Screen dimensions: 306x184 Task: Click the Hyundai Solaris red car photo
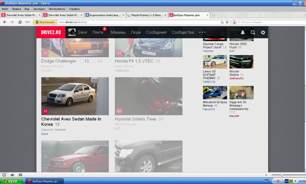click(x=149, y=96)
